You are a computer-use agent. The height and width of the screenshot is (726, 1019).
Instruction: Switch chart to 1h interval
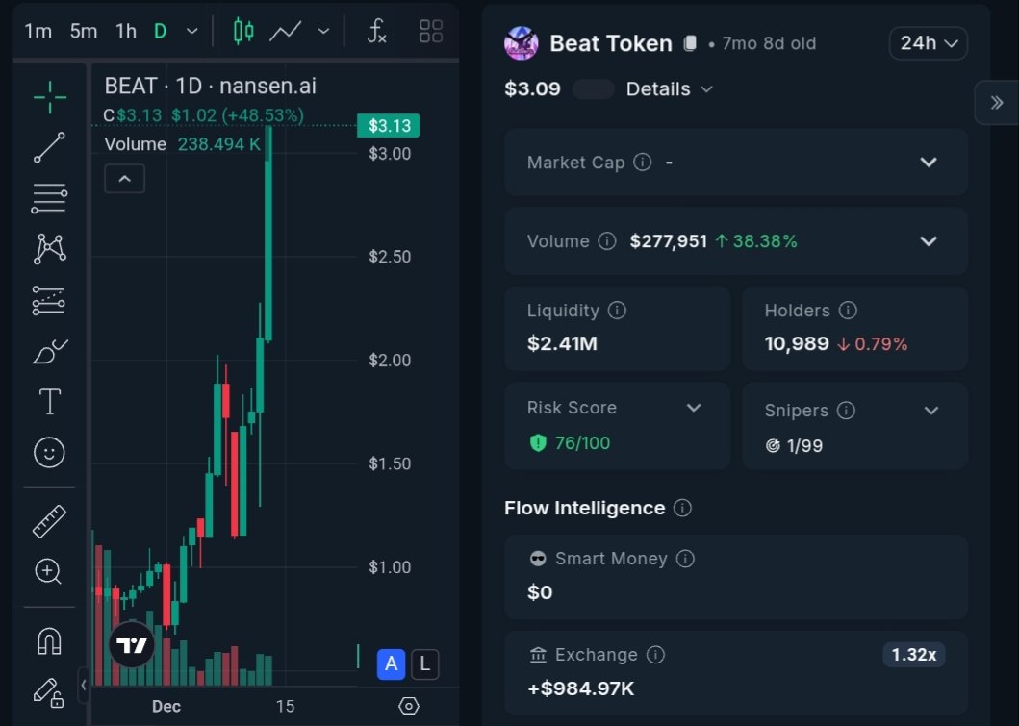pyautogui.click(x=126, y=31)
